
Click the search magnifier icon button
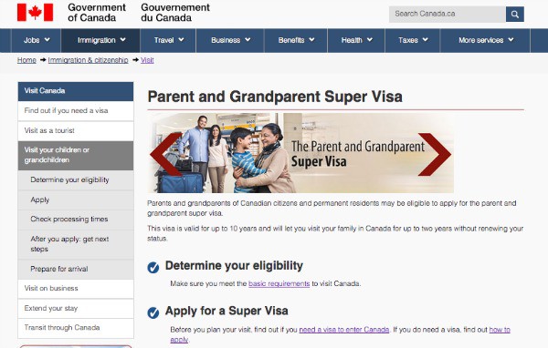click(514, 15)
